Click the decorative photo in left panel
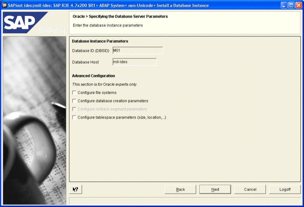Image resolution: width=304 pixels, height=207 pixels. tap(34, 119)
